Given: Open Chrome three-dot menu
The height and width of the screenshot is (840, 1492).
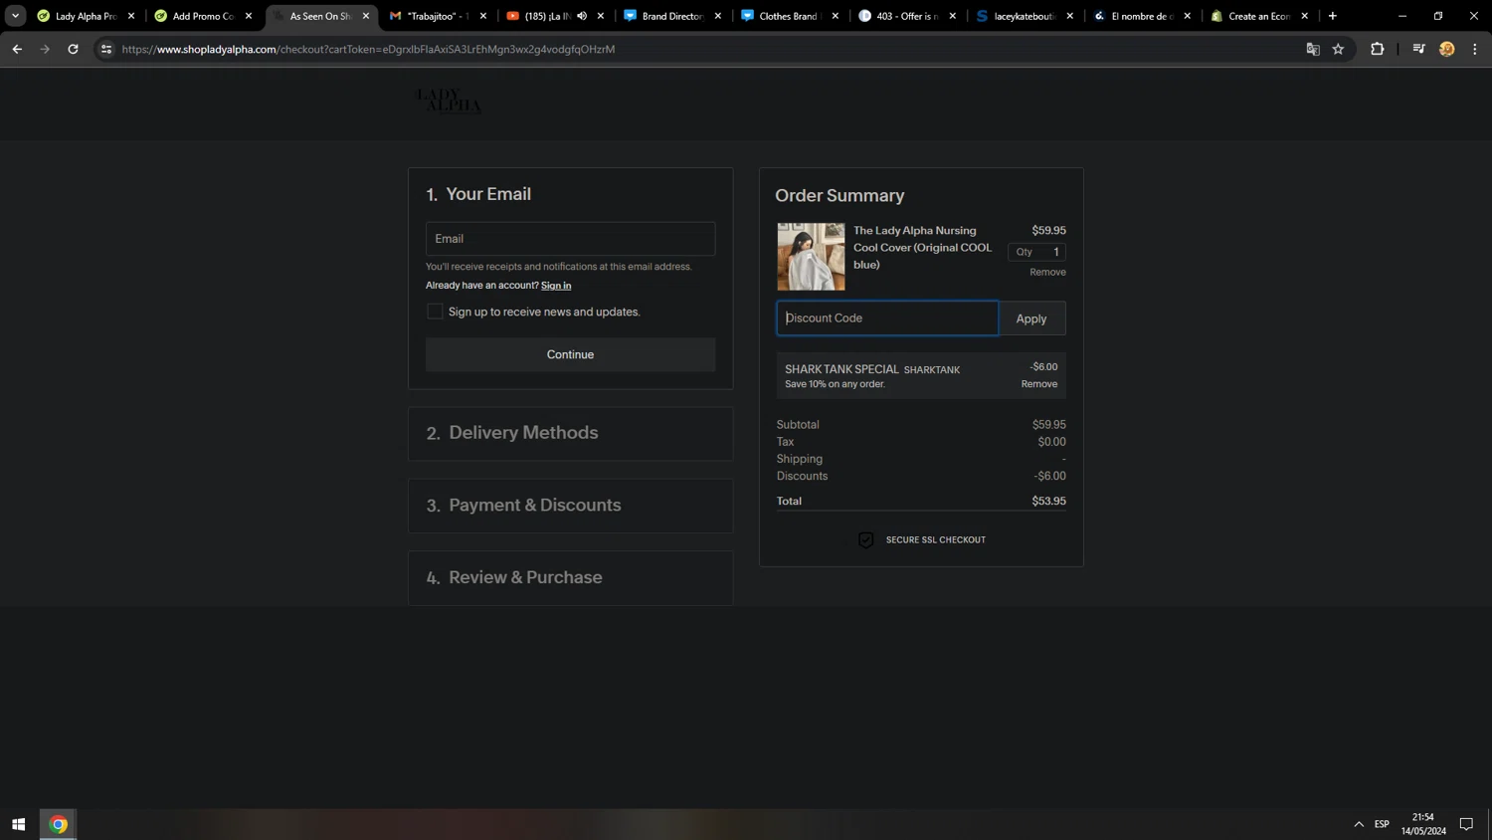Looking at the screenshot, I should click(1475, 49).
